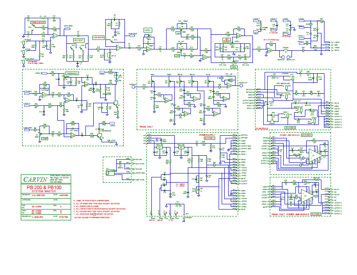Click the CARVIN logo in the title block
The height and width of the screenshot is (275, 357).
[x=35, y=180]
